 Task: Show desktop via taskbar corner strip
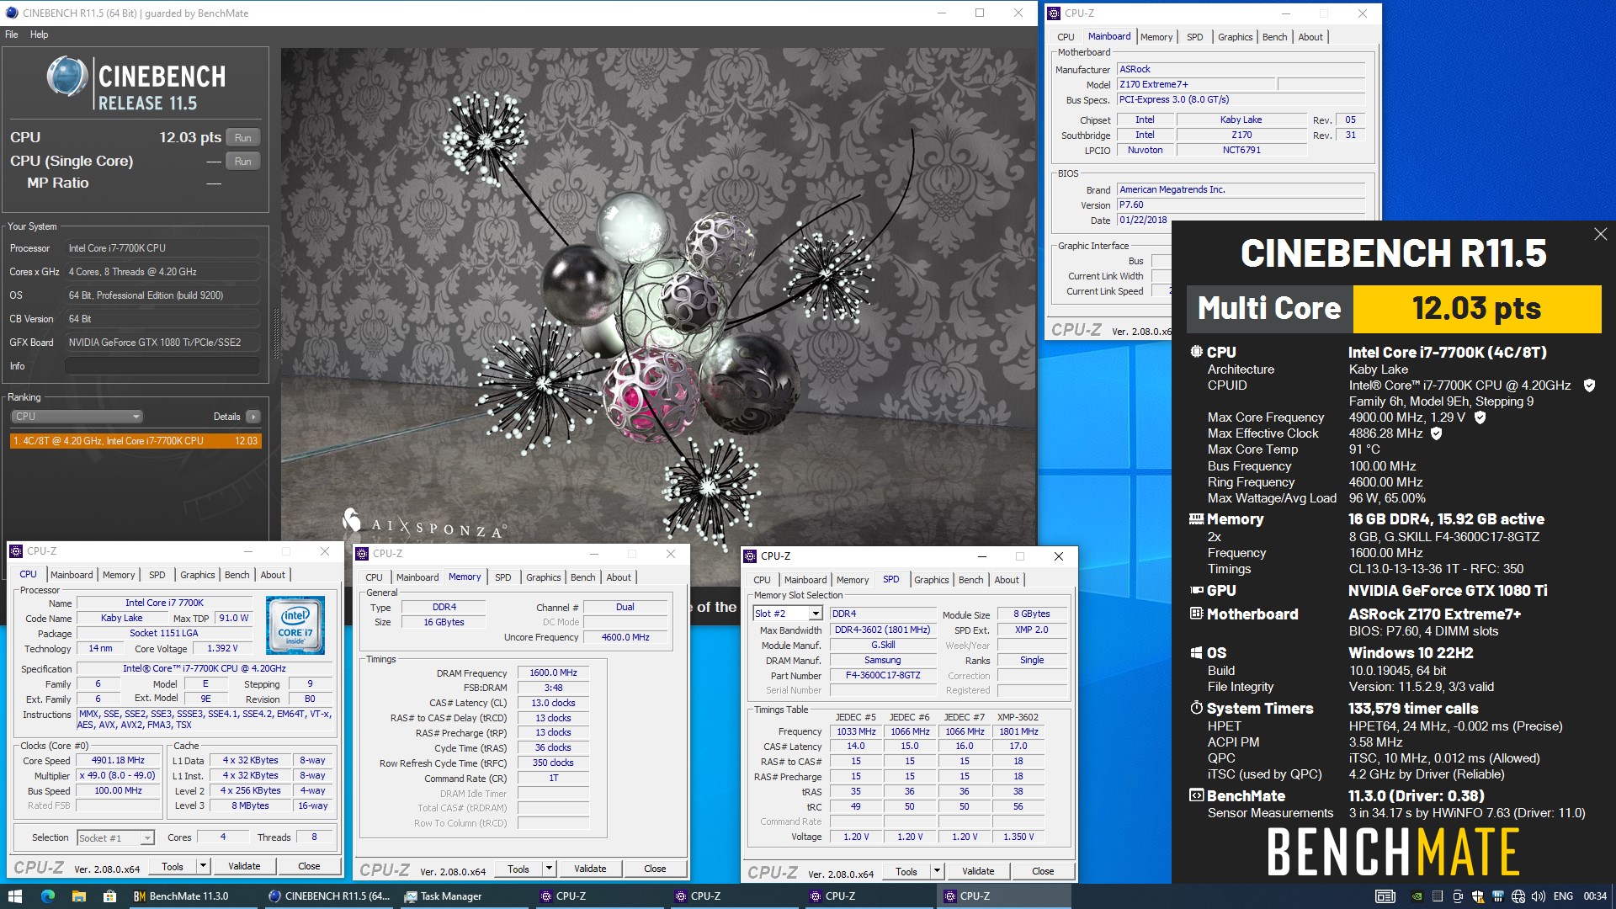click(1613, 896)
